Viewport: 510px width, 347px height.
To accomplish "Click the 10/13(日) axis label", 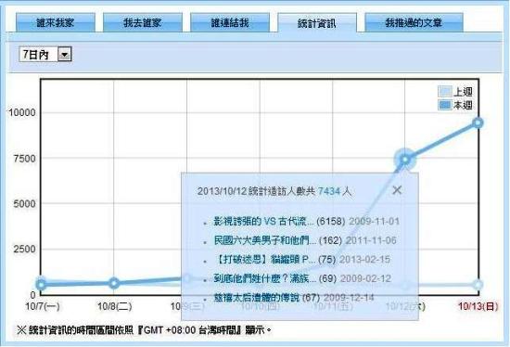I will pyautogui.click(x=478, y=306).
